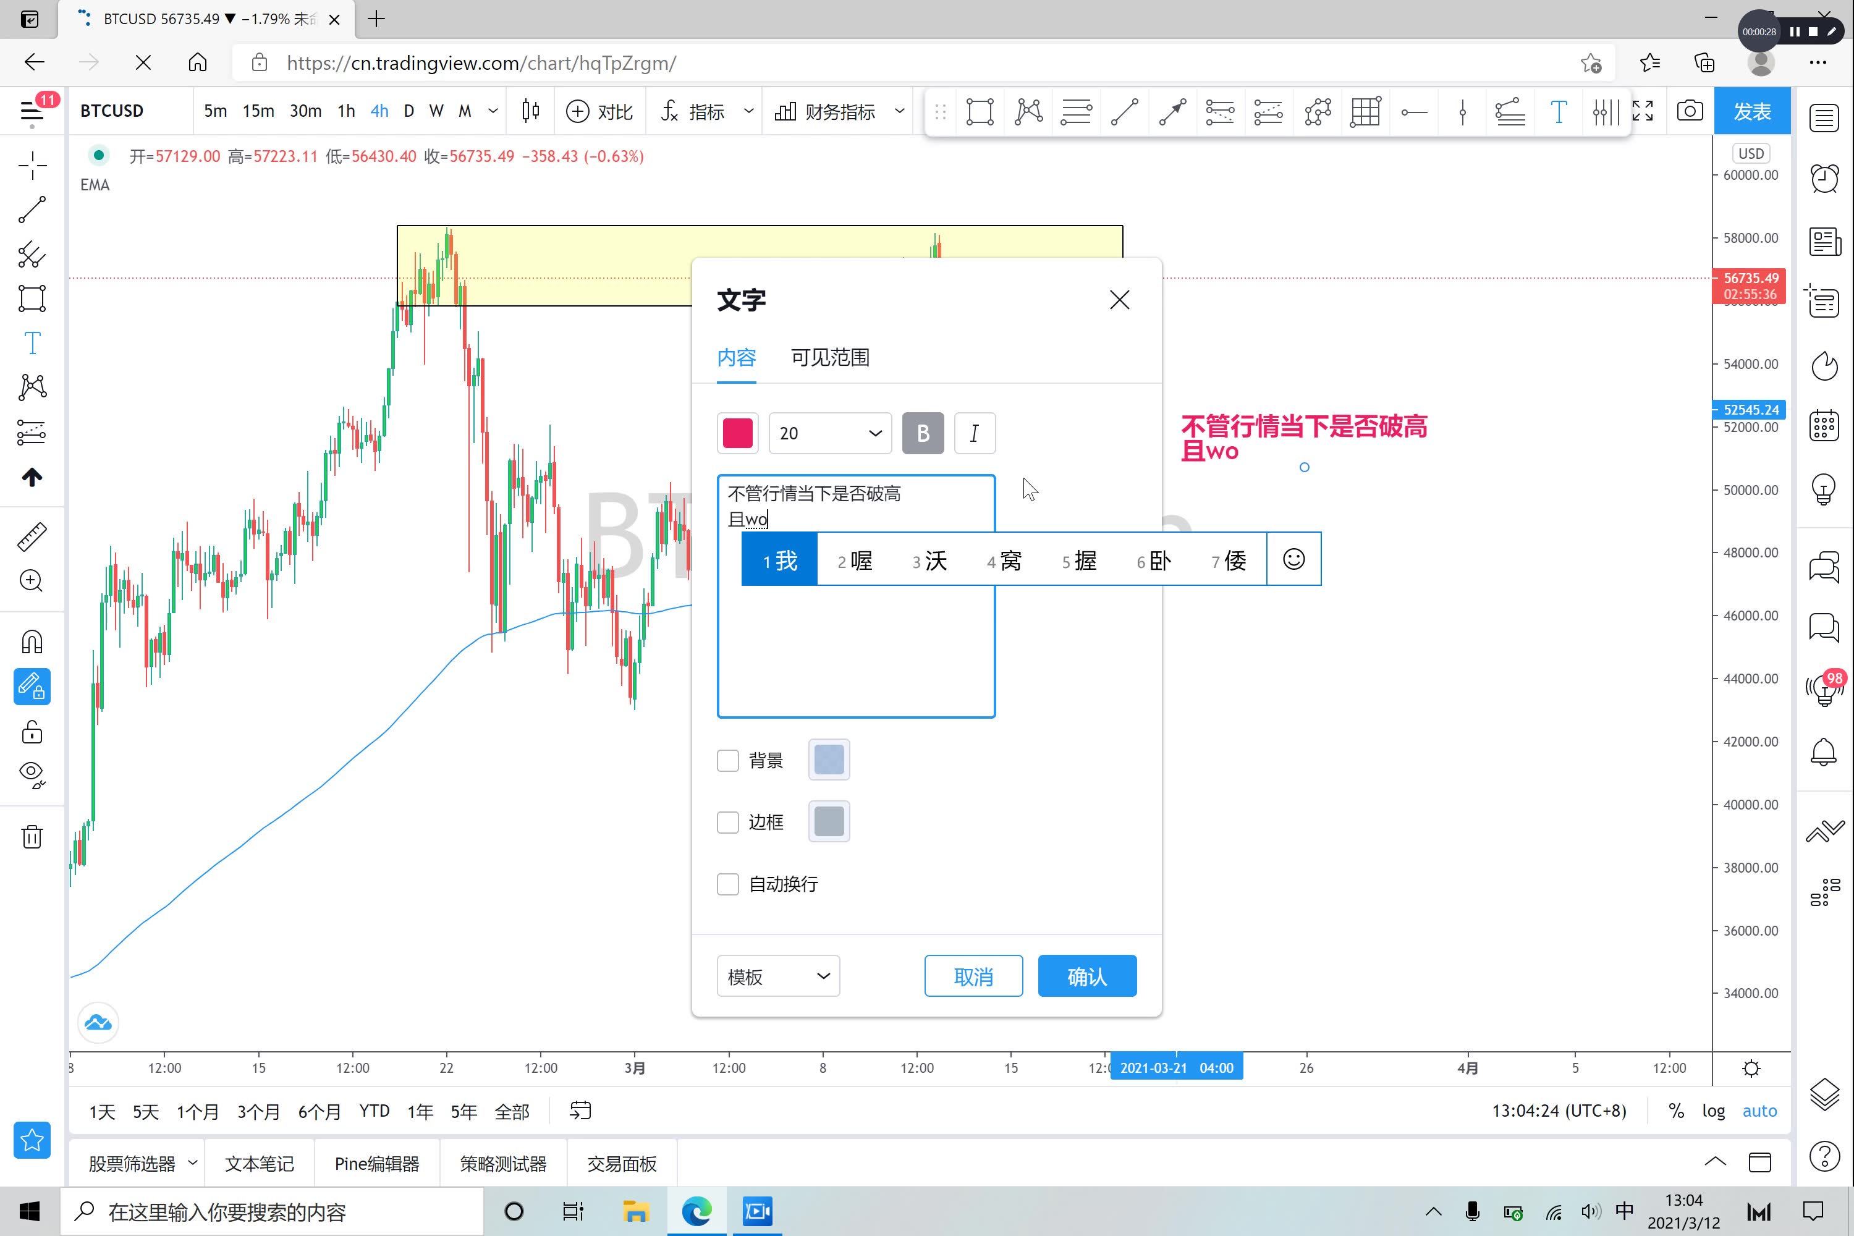Hide all drawings with eye icon
This screenshot has width=1854, height=1236.
[32, 776]
